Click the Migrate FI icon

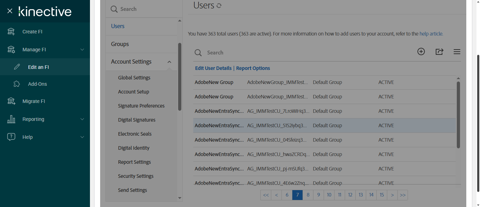[11, 101]
